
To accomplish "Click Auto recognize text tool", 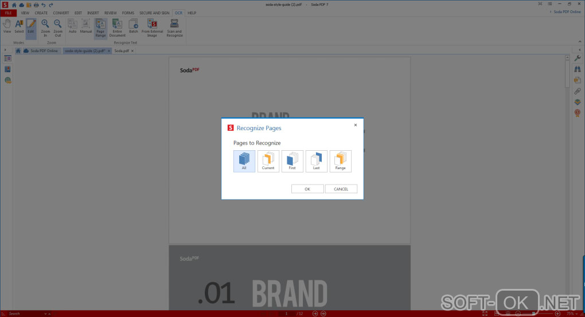I will click(x=72, y=26).
